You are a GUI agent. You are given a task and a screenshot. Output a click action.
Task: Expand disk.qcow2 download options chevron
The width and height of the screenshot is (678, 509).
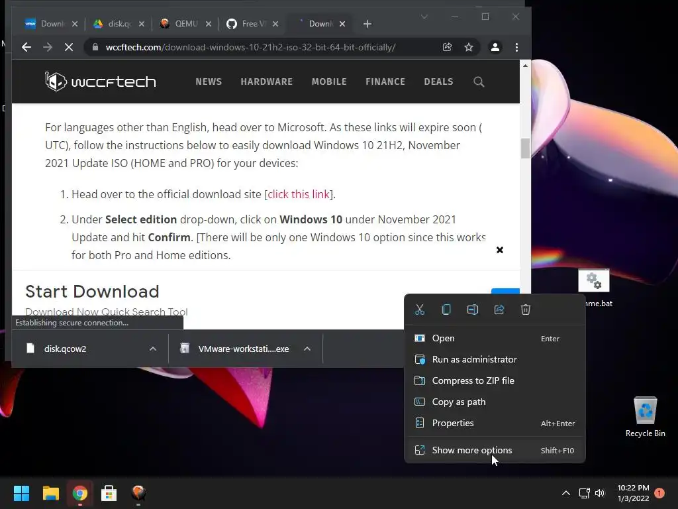pyautogui.click(x=153, y=349)
